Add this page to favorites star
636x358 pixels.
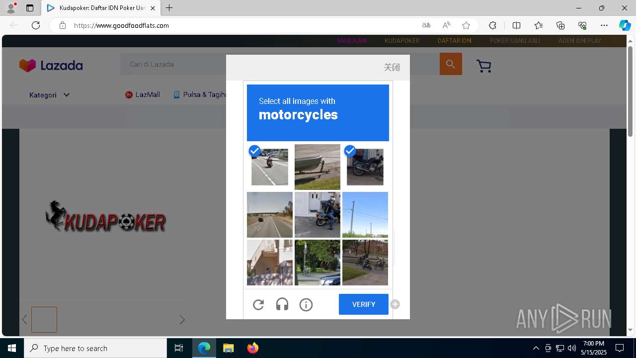466,25
